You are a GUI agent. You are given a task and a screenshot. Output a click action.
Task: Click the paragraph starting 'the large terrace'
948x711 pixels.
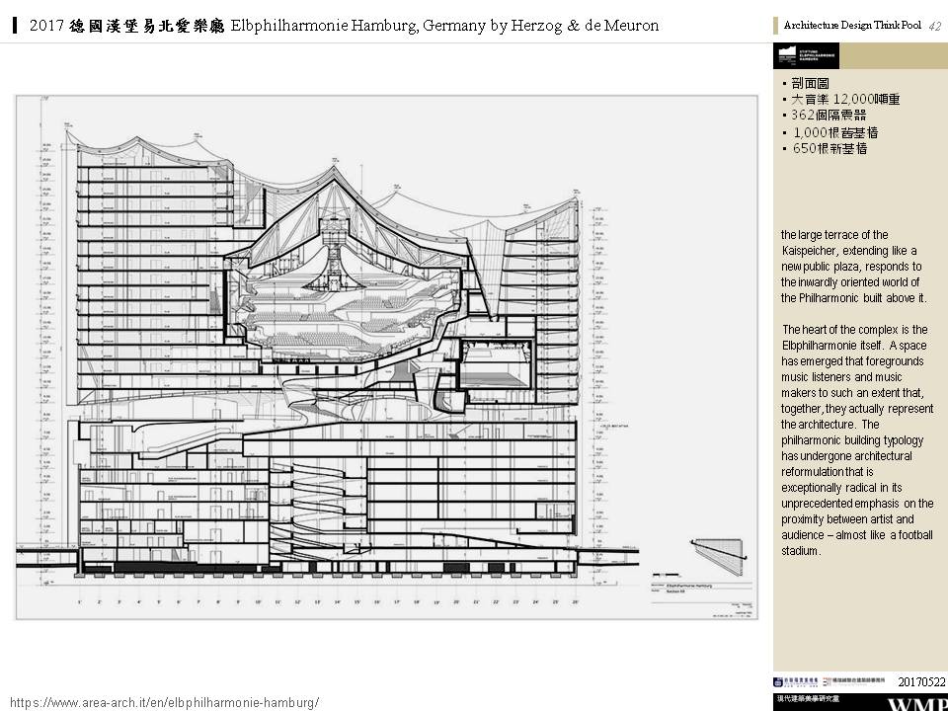(x=852, y=266)
